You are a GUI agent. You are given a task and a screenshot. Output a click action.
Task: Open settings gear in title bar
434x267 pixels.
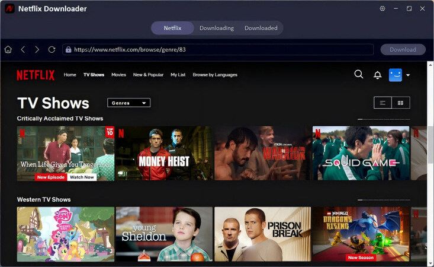point(382,9)
